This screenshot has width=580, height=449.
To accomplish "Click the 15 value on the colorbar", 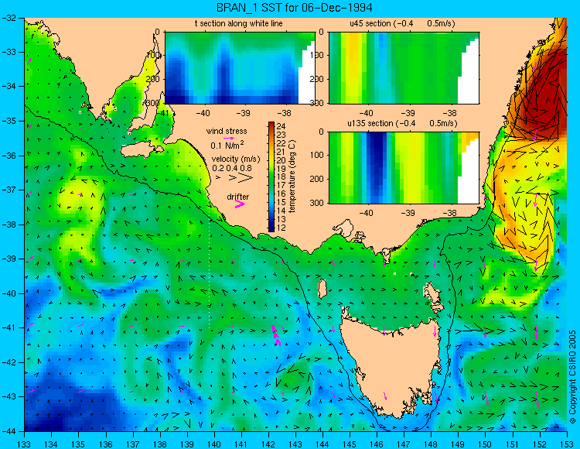I will (281, 202).
